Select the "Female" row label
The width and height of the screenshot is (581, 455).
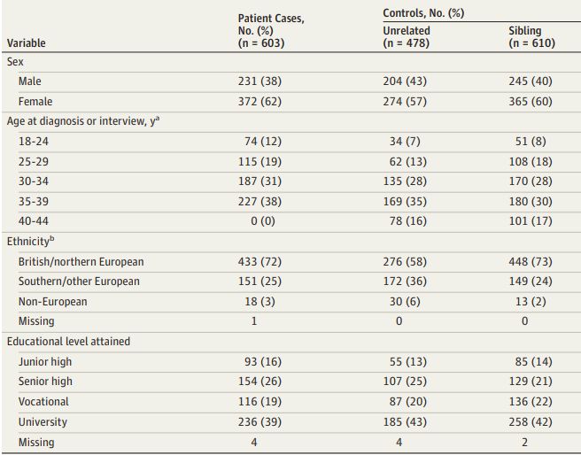tap(35, 102)
